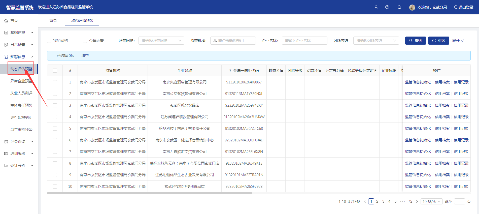Open the help question mark icon
The image size is (479, 214).
pos(387,7)
